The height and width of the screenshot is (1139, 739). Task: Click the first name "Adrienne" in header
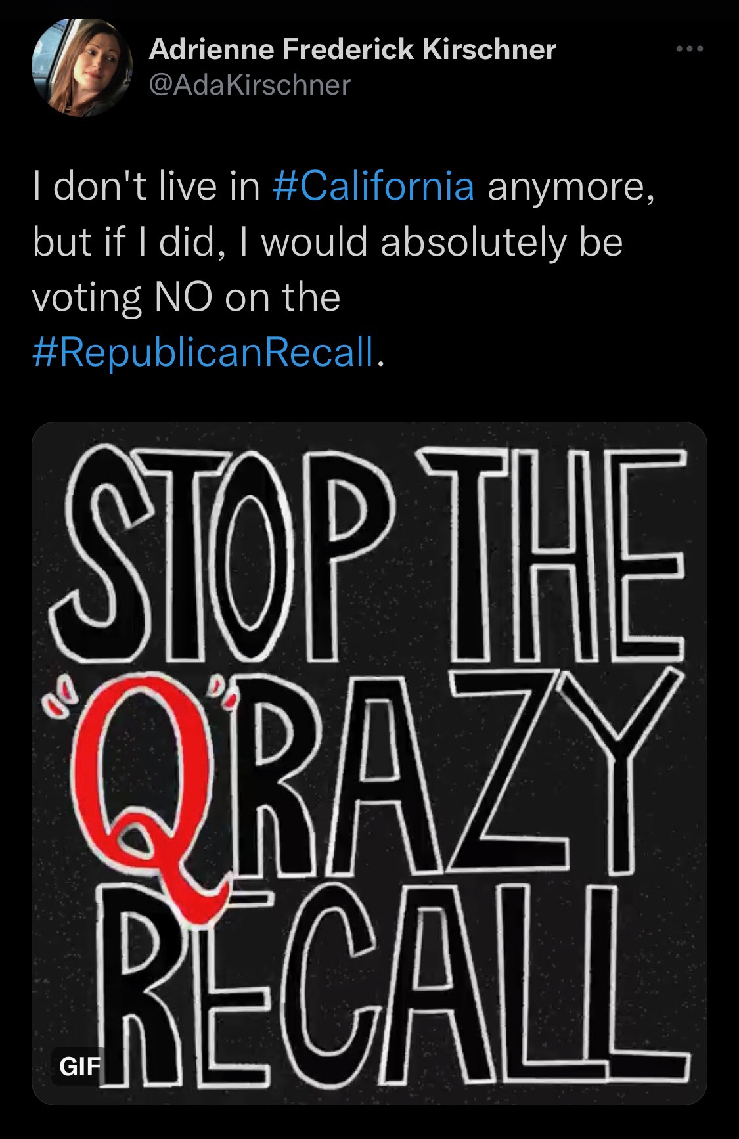pyautogui.click(x=211, y=50)
